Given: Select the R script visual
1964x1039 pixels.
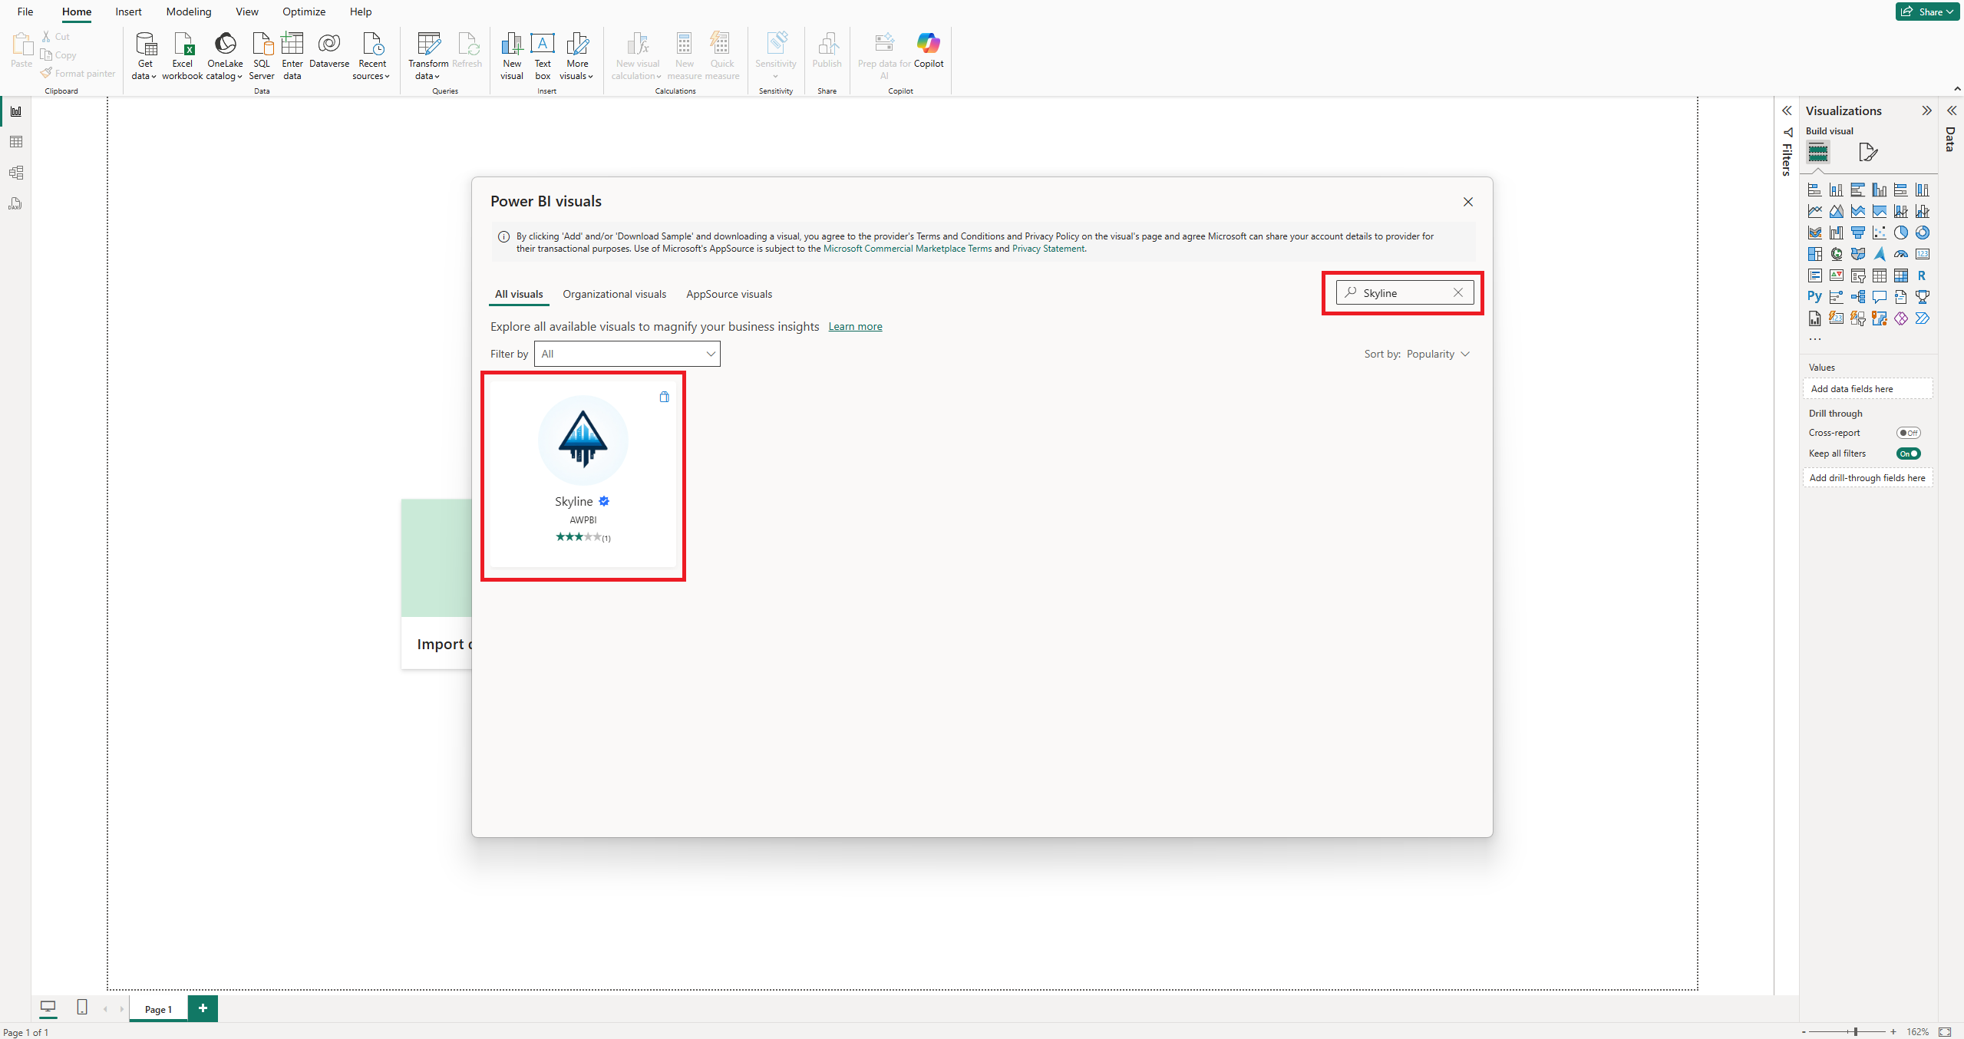Looking at the screenshot, I should pyautogui.click(x=1923, y=275).
